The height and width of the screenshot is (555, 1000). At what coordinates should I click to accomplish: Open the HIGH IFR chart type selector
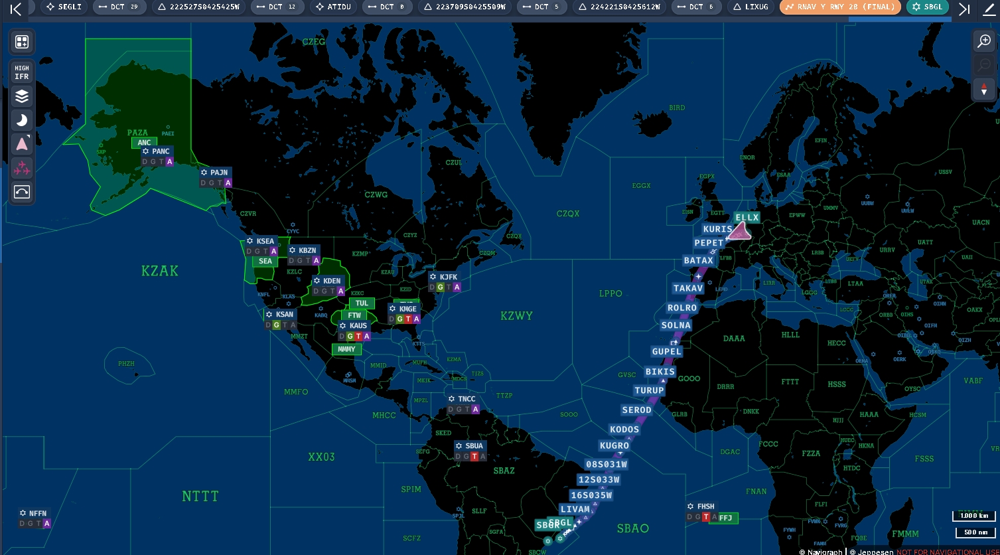[22, 72]
